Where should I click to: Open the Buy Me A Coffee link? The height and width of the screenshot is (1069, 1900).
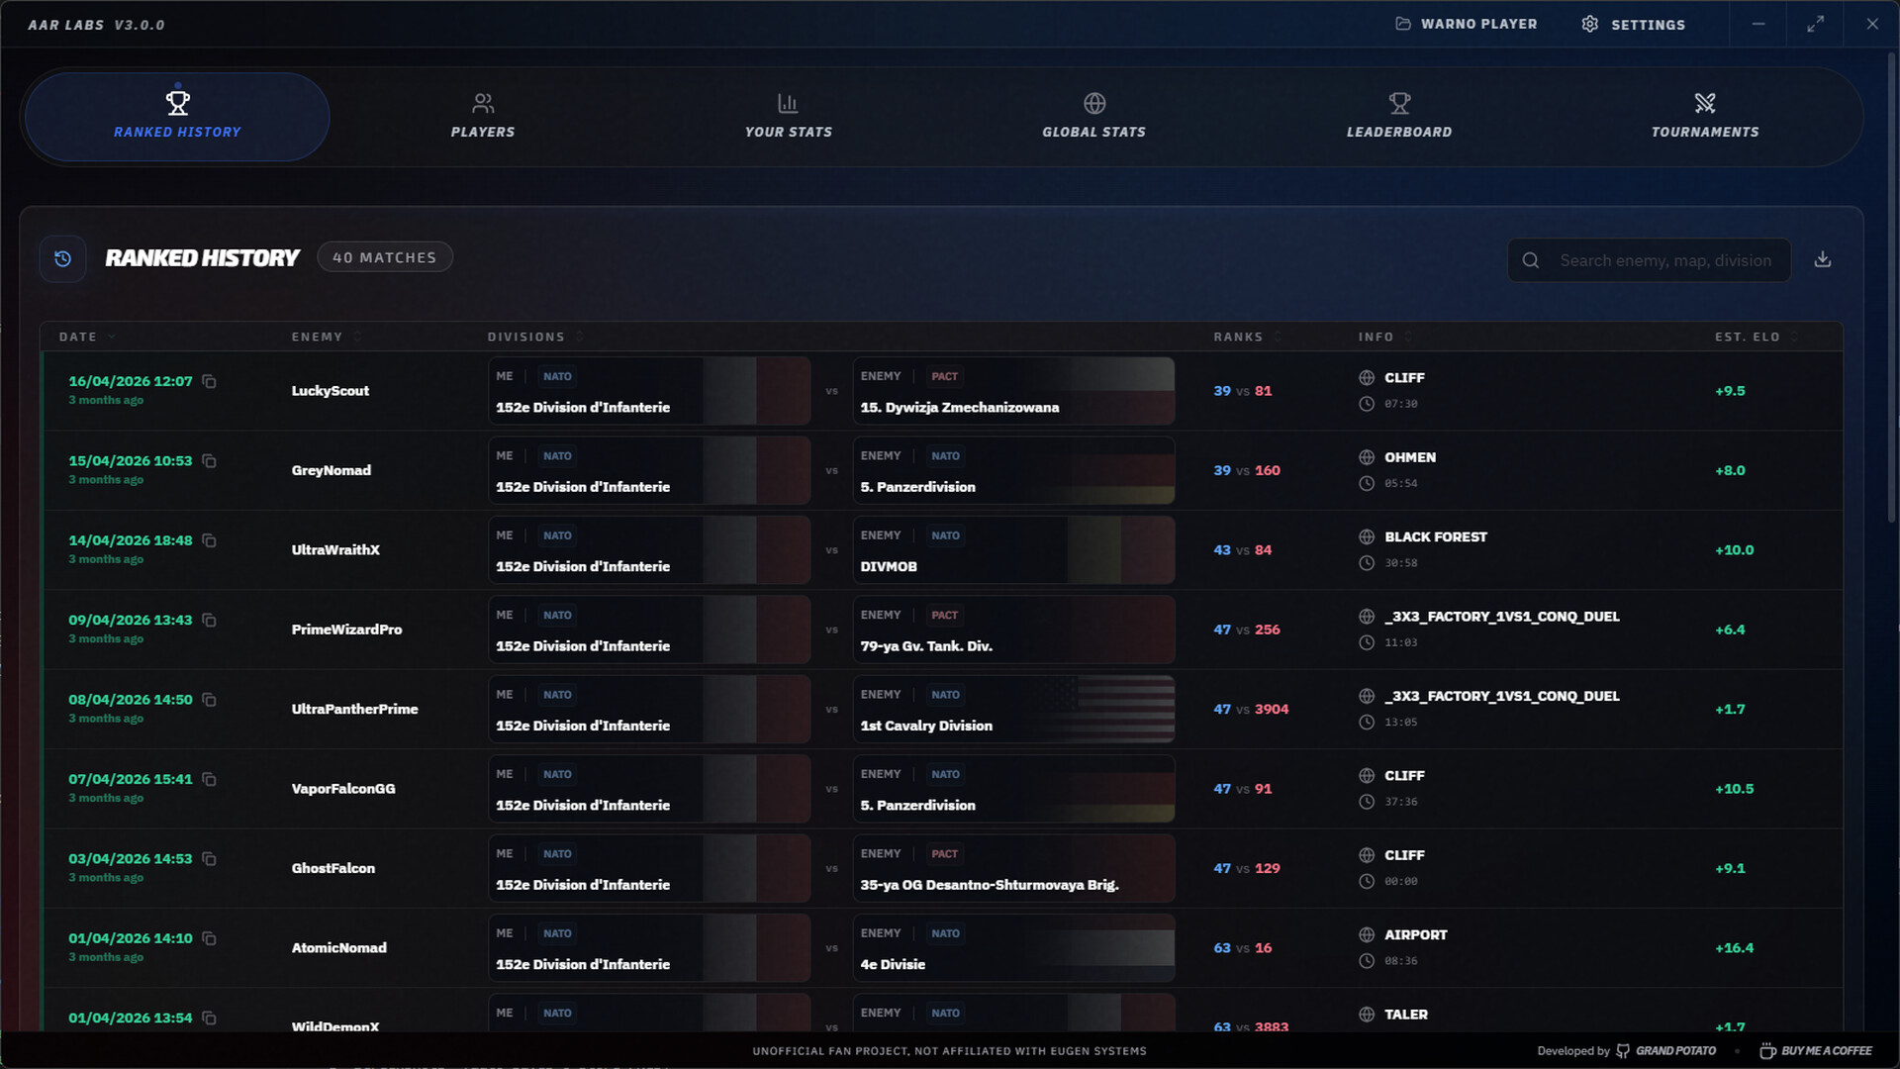pos(1817,1051)
